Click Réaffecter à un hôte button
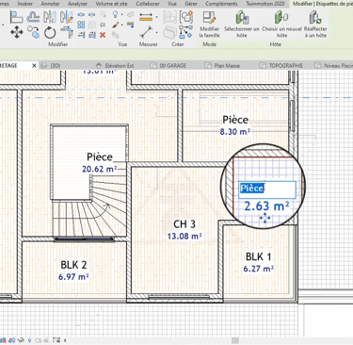The image size is (353, 345). 315,24
